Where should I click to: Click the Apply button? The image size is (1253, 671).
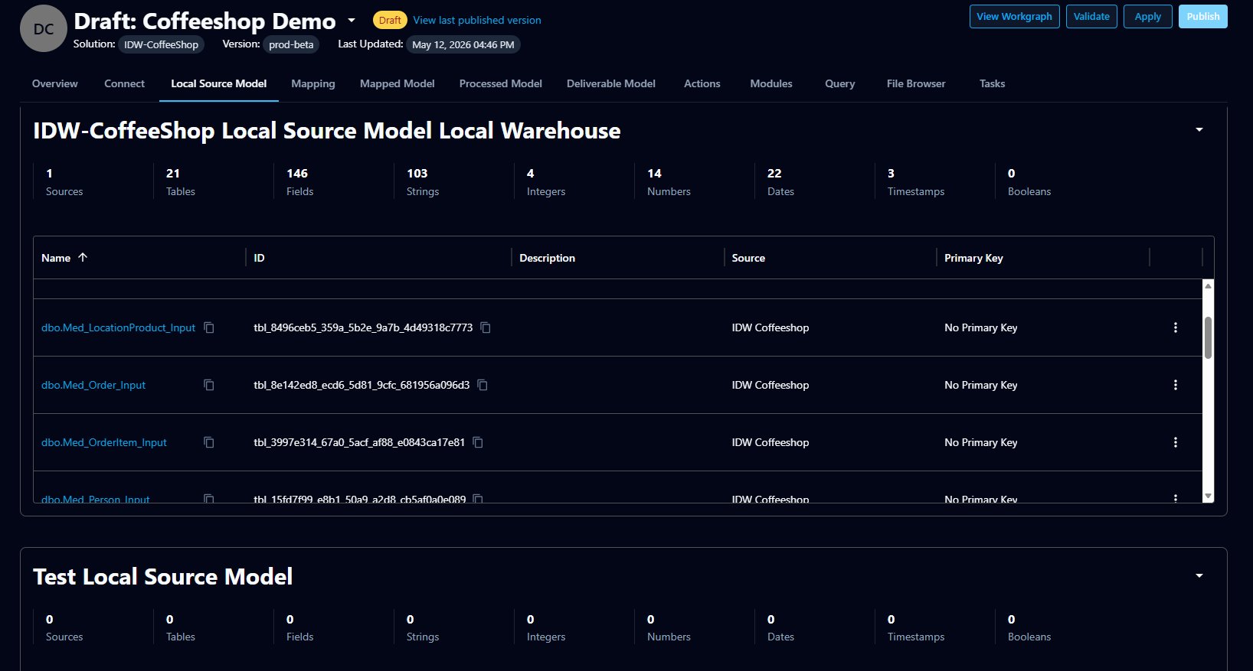(x=1147, y=17)
